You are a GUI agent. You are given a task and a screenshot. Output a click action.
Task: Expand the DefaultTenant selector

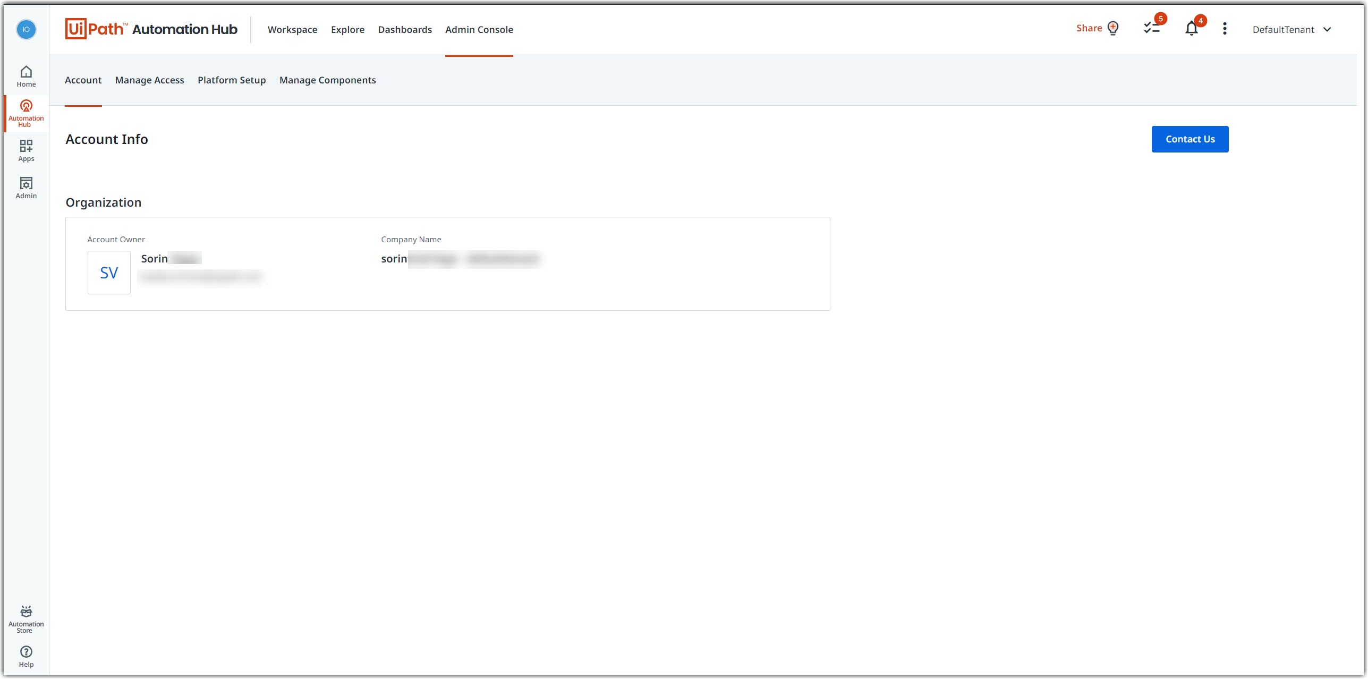[1292, 29]
